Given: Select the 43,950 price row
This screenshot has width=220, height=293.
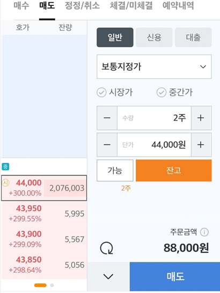Looking at the screenshot, I should click(44, 214).
